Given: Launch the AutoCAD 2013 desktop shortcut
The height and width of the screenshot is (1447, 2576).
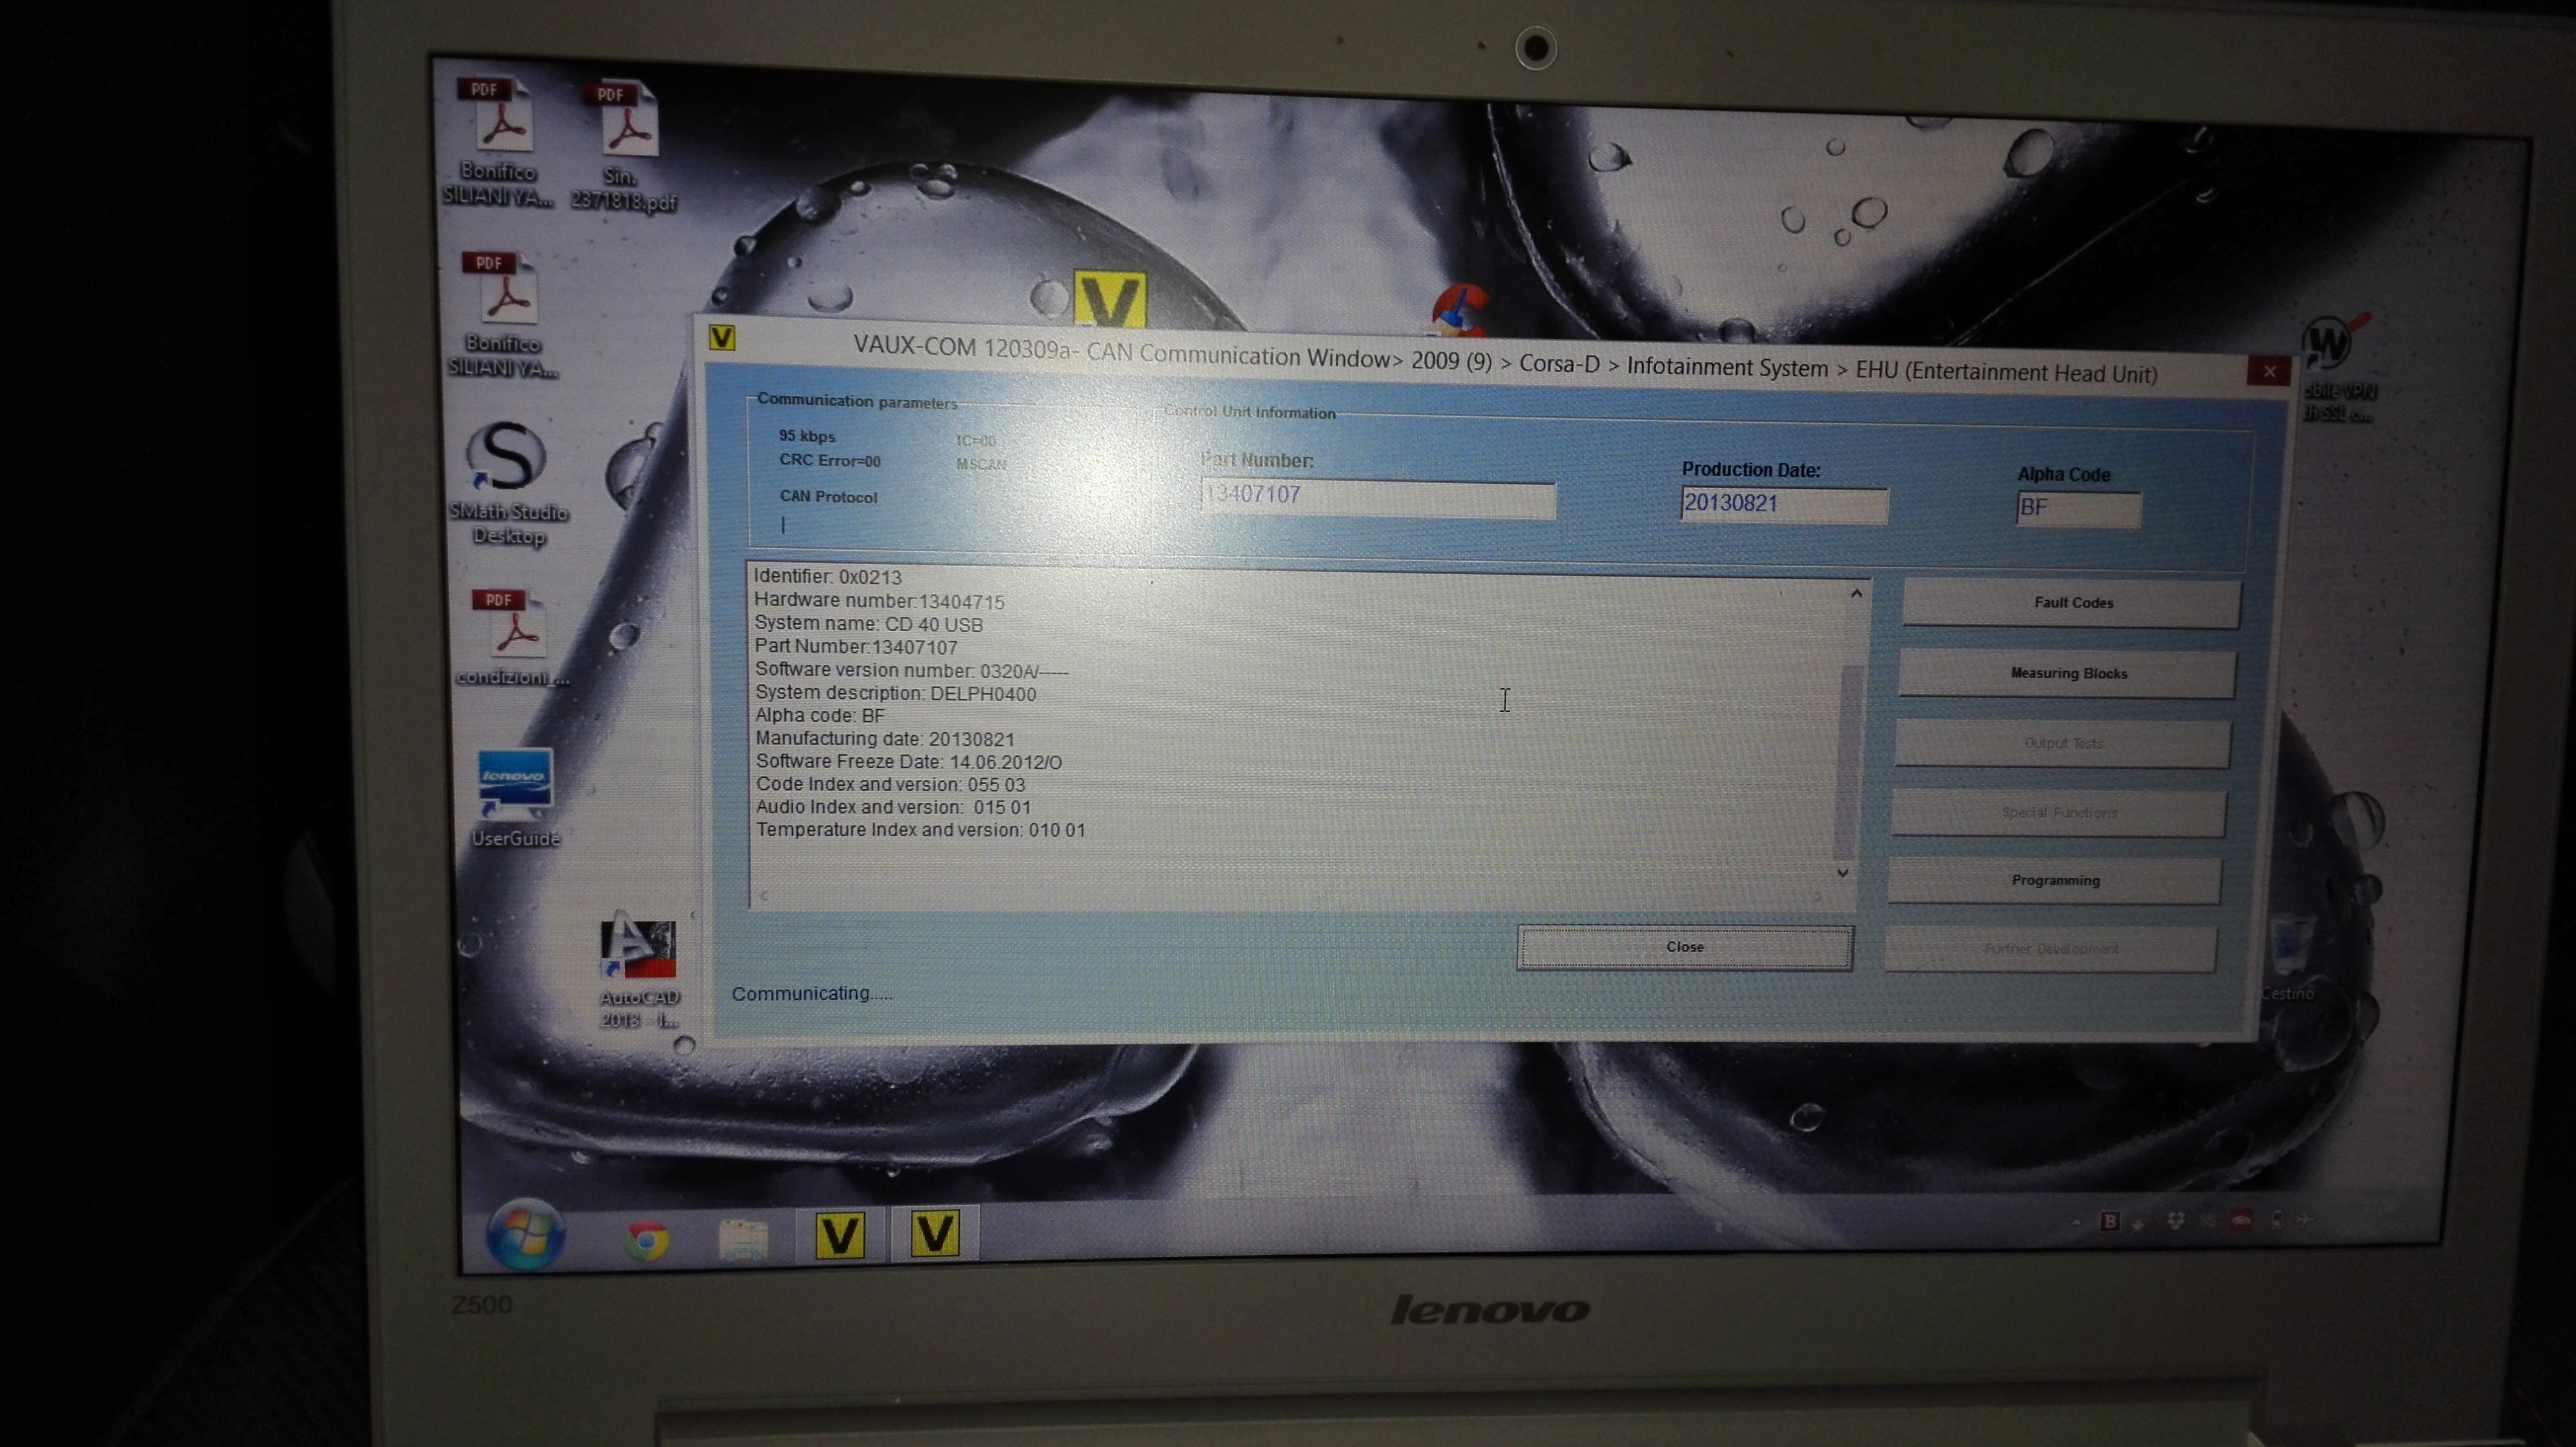Looking at the screenshot, I should 639,969.
